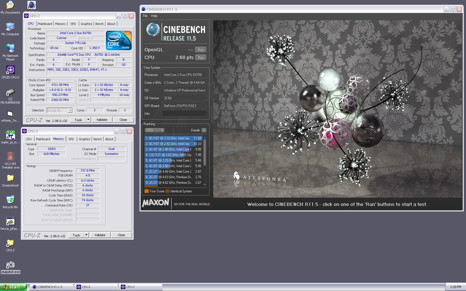Open About tab in bottom CPU-Z

109,139
